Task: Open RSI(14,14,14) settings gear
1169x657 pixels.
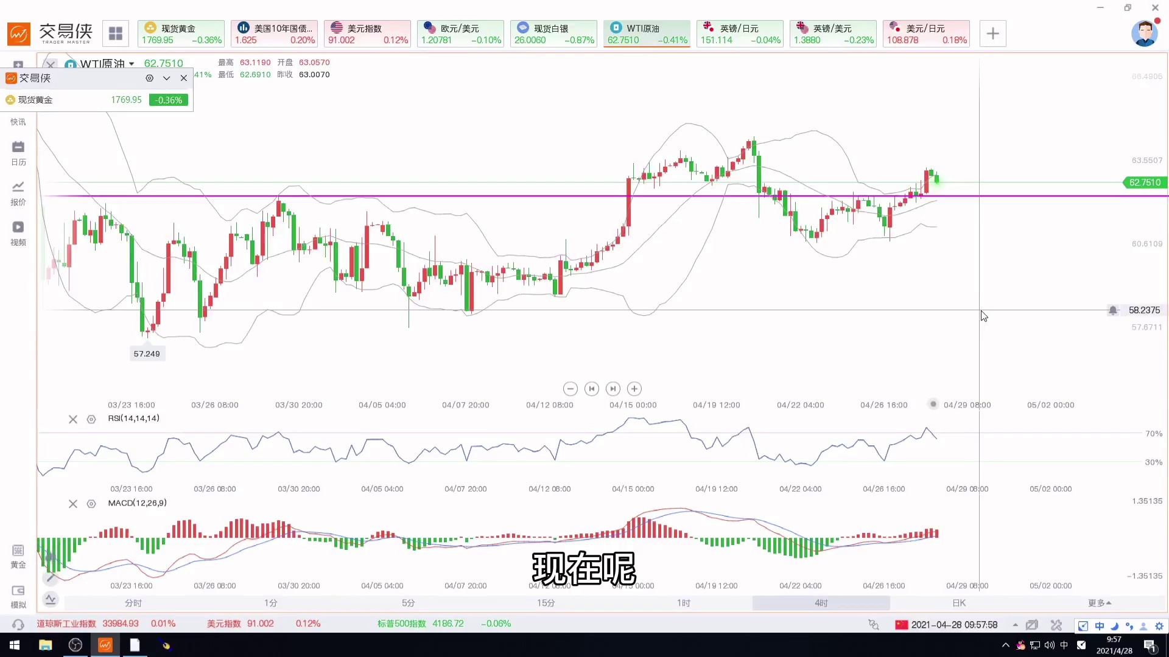Action: pyautogui.click(x=91, y=419)
